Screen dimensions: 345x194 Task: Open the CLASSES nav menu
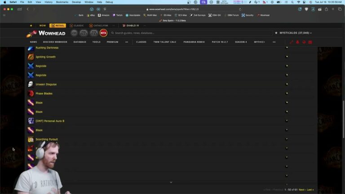pyautogui.click(x=141, y=42)
